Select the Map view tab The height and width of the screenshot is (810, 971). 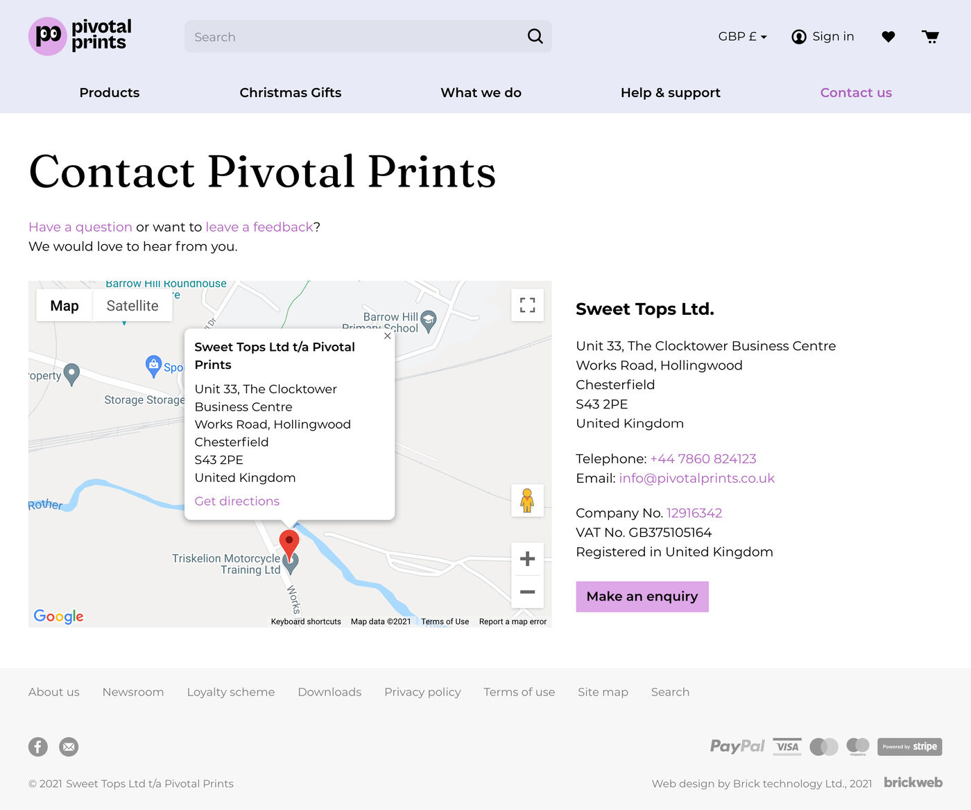click(64, 305)
